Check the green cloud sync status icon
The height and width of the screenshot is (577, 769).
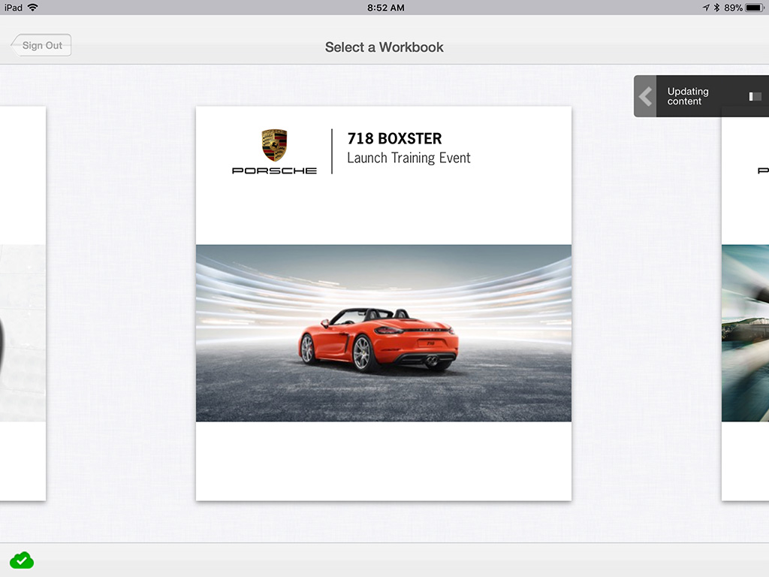[22, 560]
